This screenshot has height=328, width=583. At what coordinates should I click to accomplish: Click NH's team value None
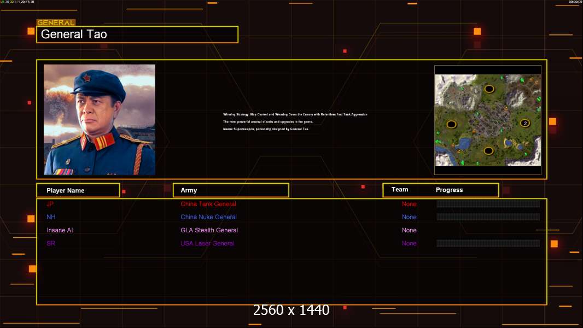pyautogui.click(x=409, y=217)
